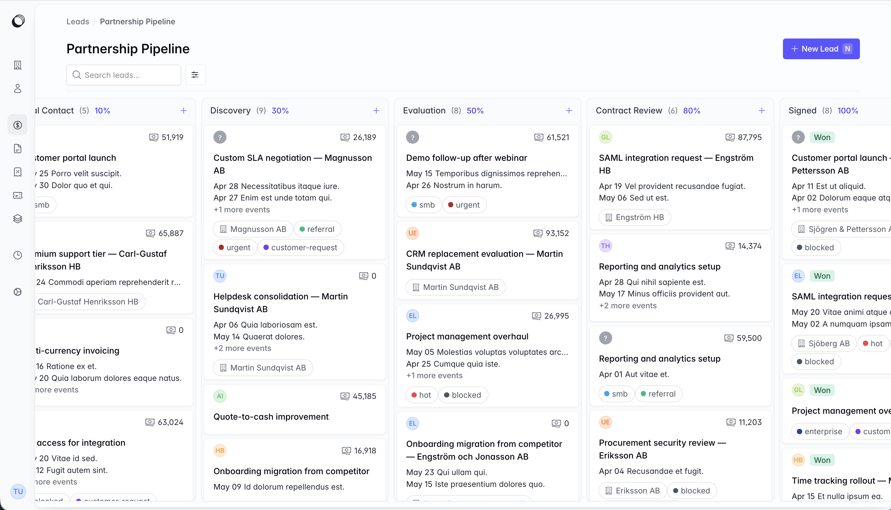Screen dimensions: 891x510
Task: Expand '+2 more events' on Reporting and analytics card
Action: pos(628,305)
